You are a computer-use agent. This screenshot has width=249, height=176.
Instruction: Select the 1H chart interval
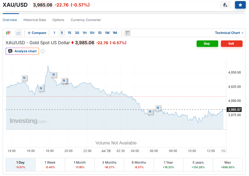point(85,33)
